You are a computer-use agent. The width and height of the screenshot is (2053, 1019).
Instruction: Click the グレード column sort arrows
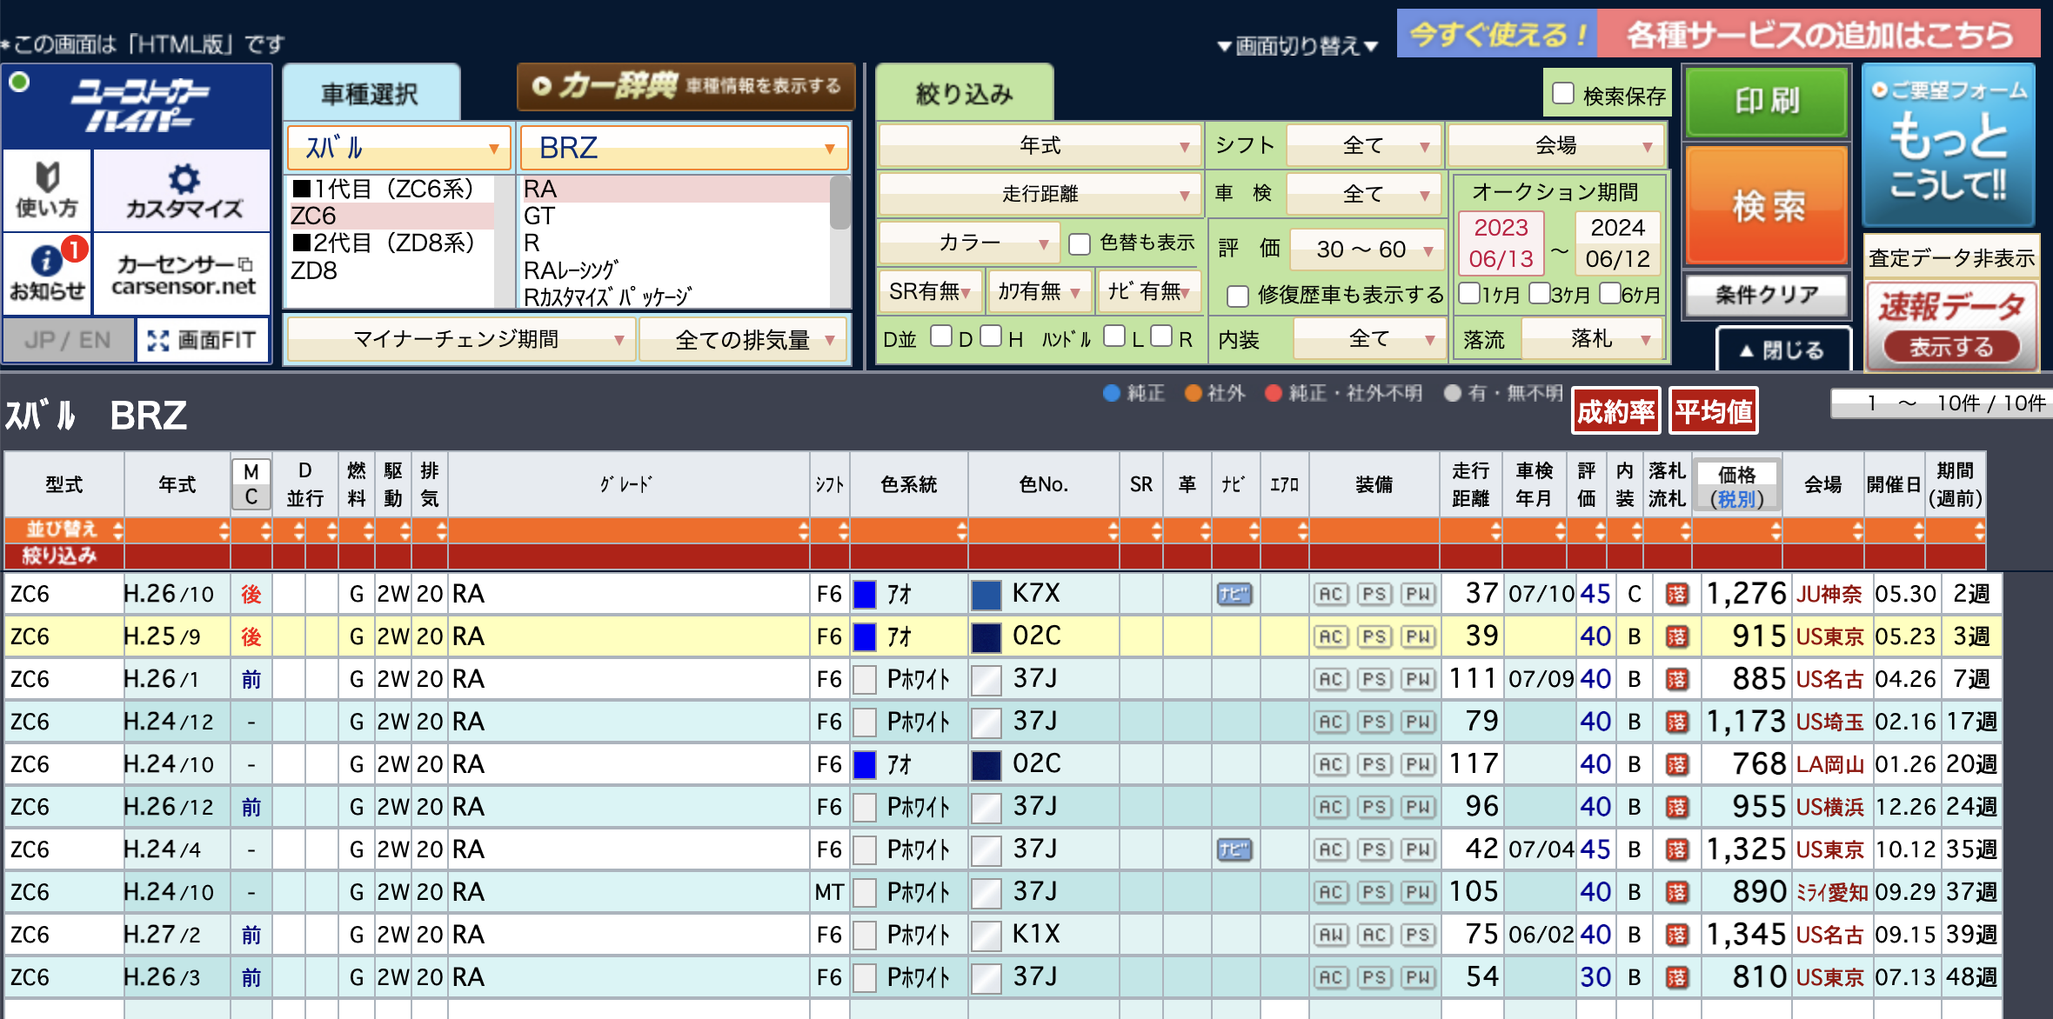(x=802, y=530)
